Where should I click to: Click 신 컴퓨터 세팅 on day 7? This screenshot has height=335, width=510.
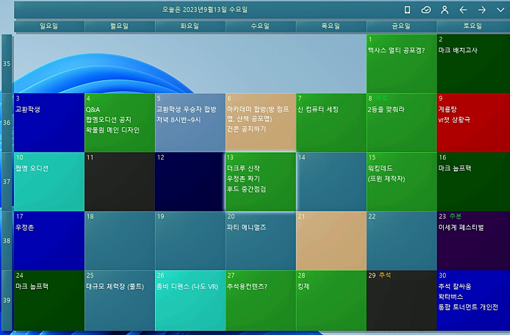click(x=318, y=110)
